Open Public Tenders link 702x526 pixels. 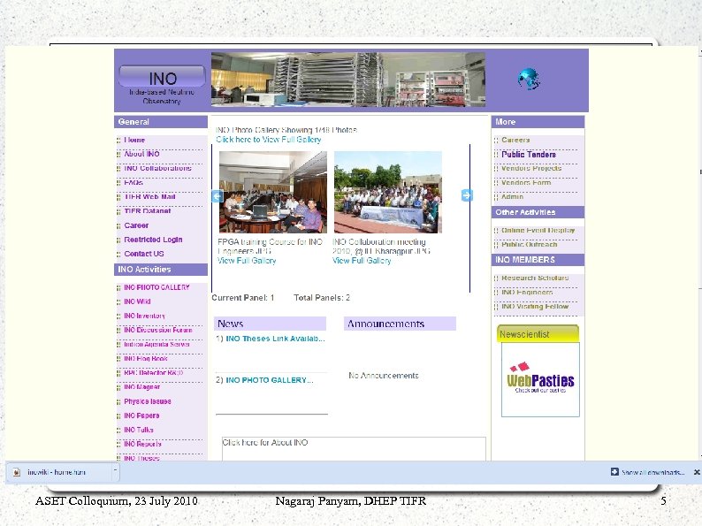click(x=529, y=154)
